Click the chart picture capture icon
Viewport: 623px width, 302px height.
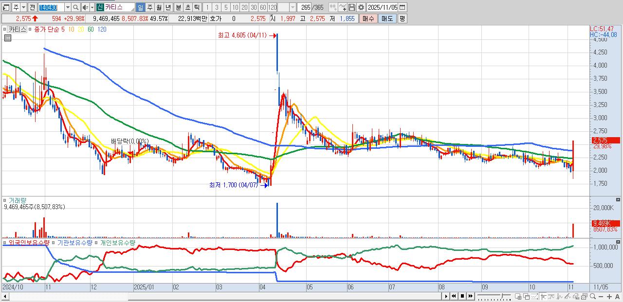pos(584,296)
